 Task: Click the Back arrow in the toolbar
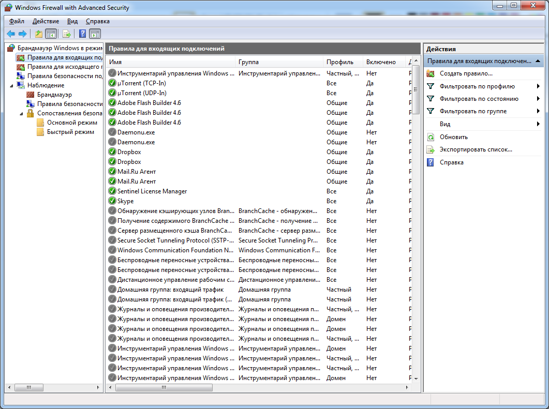(10, 34)
